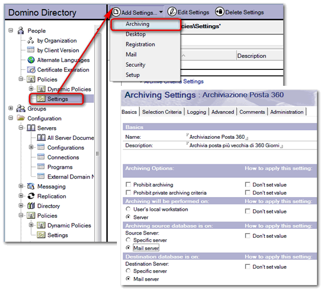Choose Registration from Add Settings menu
Screen dimensions: 328x294
pyautogui.click(x=145, y=44)
